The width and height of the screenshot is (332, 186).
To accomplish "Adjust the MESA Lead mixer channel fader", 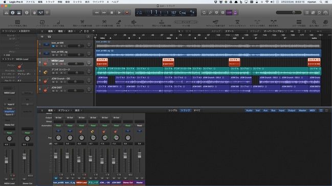I will 79,160.
